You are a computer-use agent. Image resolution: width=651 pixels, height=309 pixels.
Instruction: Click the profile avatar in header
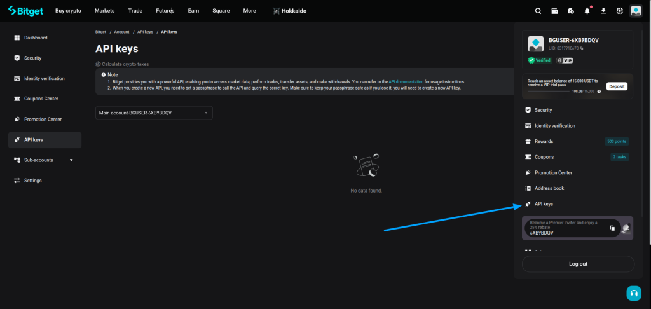coord(636,11)
